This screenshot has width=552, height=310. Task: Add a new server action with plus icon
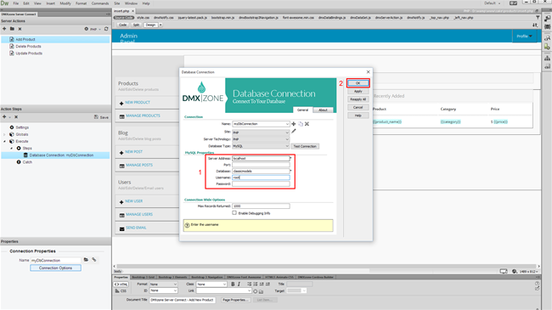click(x=4, y=29)
